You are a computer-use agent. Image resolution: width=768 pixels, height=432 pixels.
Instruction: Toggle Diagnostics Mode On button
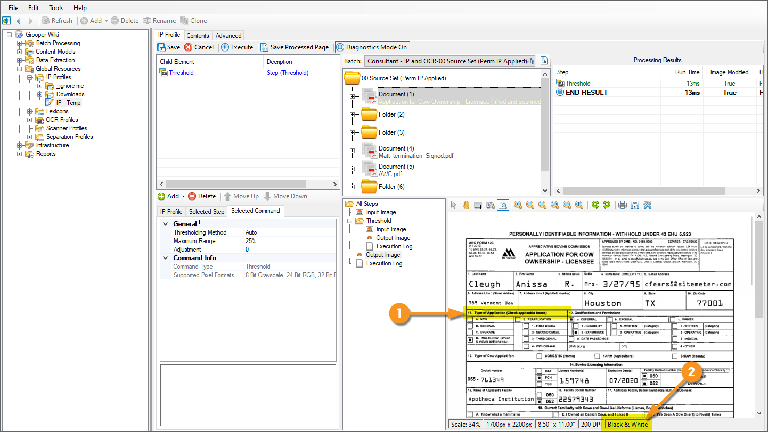tap(372, 47)
